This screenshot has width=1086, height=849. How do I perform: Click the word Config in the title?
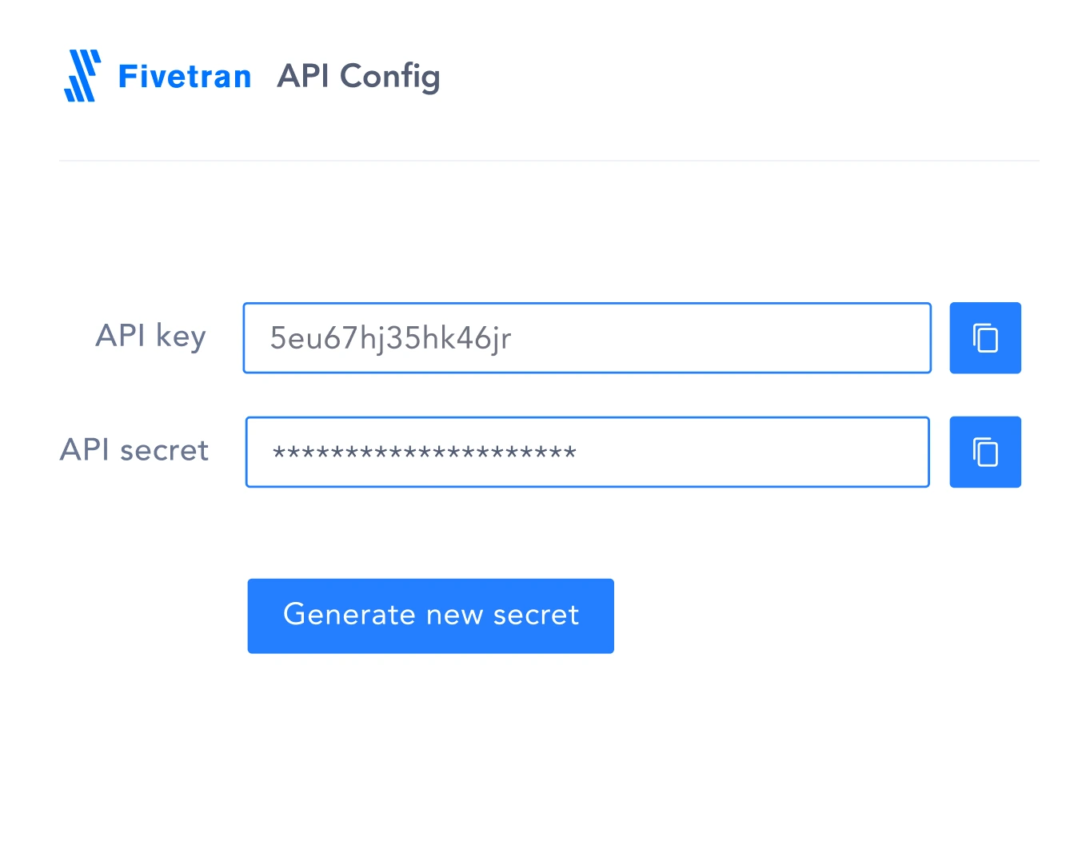390,78
